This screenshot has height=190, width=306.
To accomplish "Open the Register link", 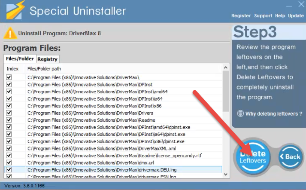I will pyautogui.click(x=241, y=15).
